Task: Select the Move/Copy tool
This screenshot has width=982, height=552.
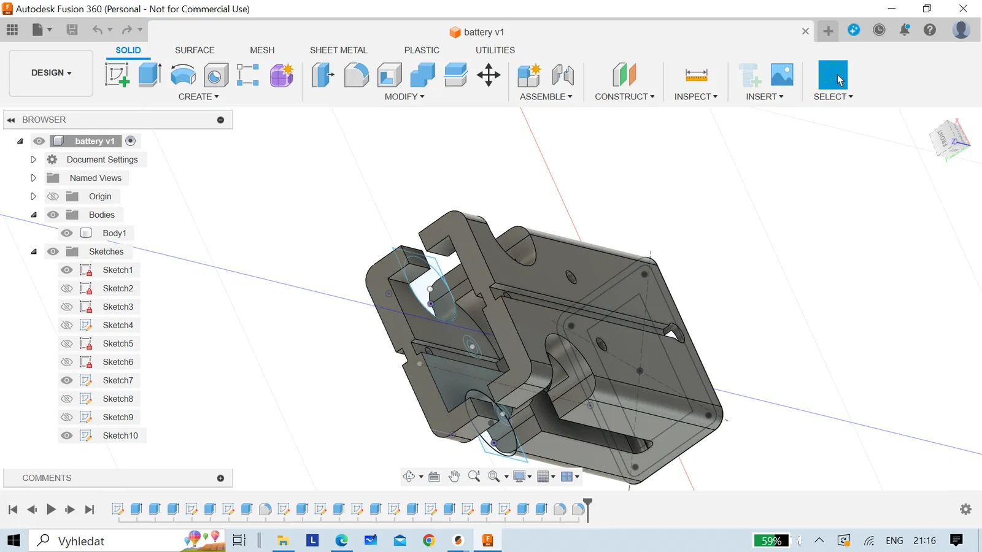Action: click(489, 75)
